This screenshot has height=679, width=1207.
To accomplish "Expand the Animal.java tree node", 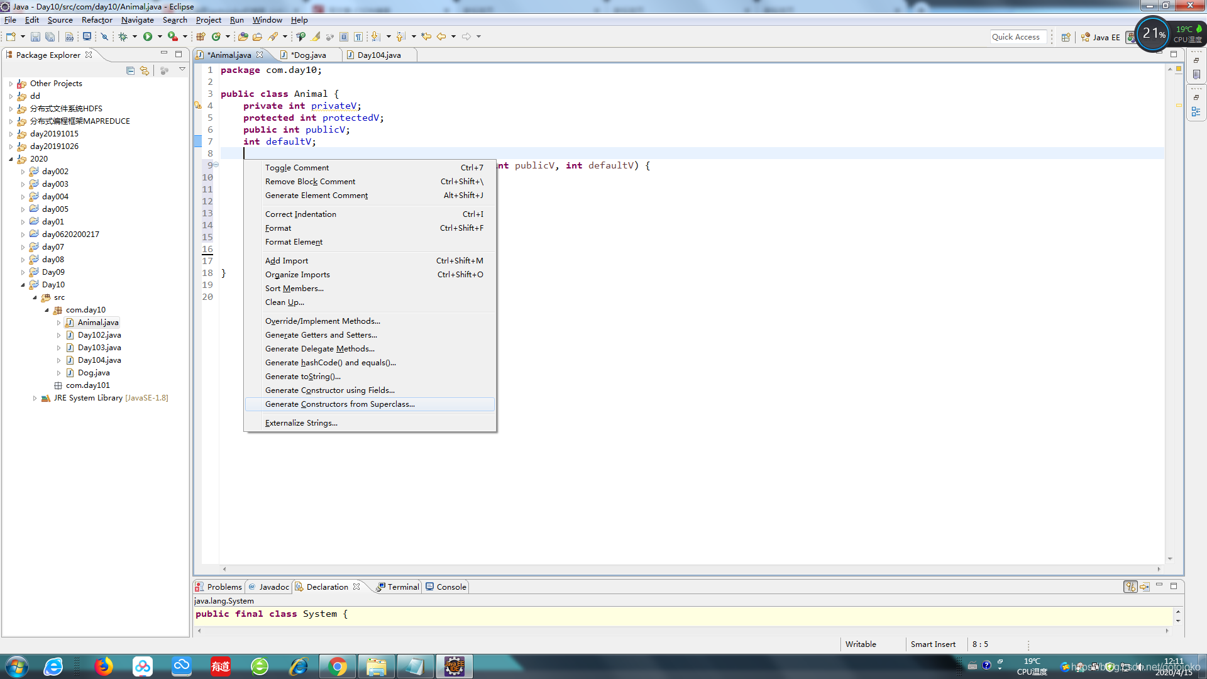I will [x=58, y=323].
